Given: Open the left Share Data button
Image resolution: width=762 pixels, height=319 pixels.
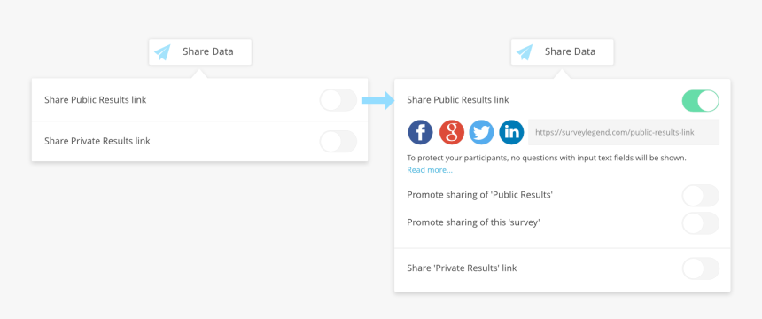Looking at the screenshot, I should coord(200,52).
